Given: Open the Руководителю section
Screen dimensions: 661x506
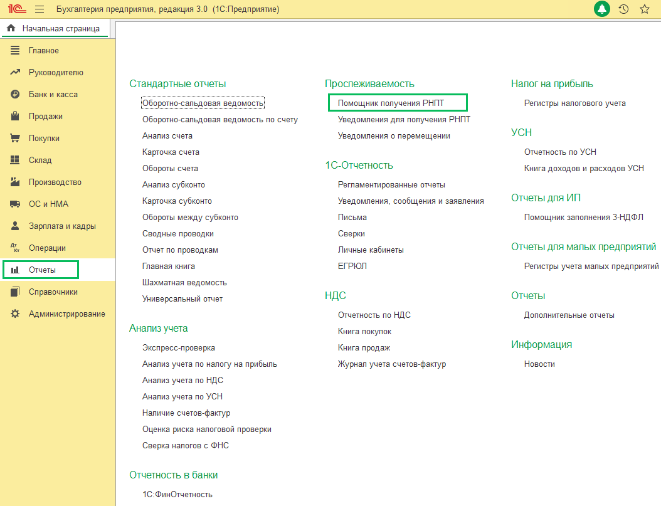Looking at the screenshot, I should 56,73.
